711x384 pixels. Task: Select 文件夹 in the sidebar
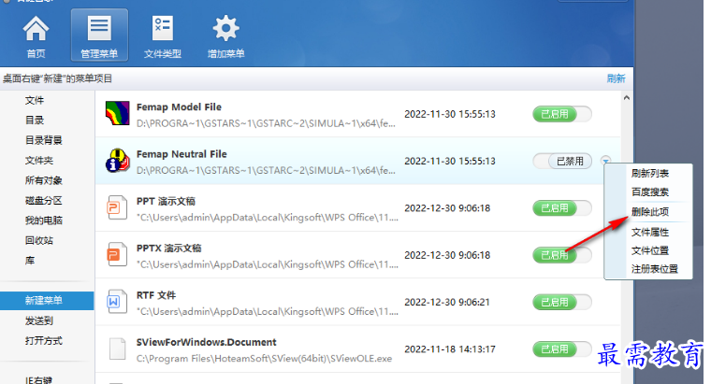[x=39, y=161]
